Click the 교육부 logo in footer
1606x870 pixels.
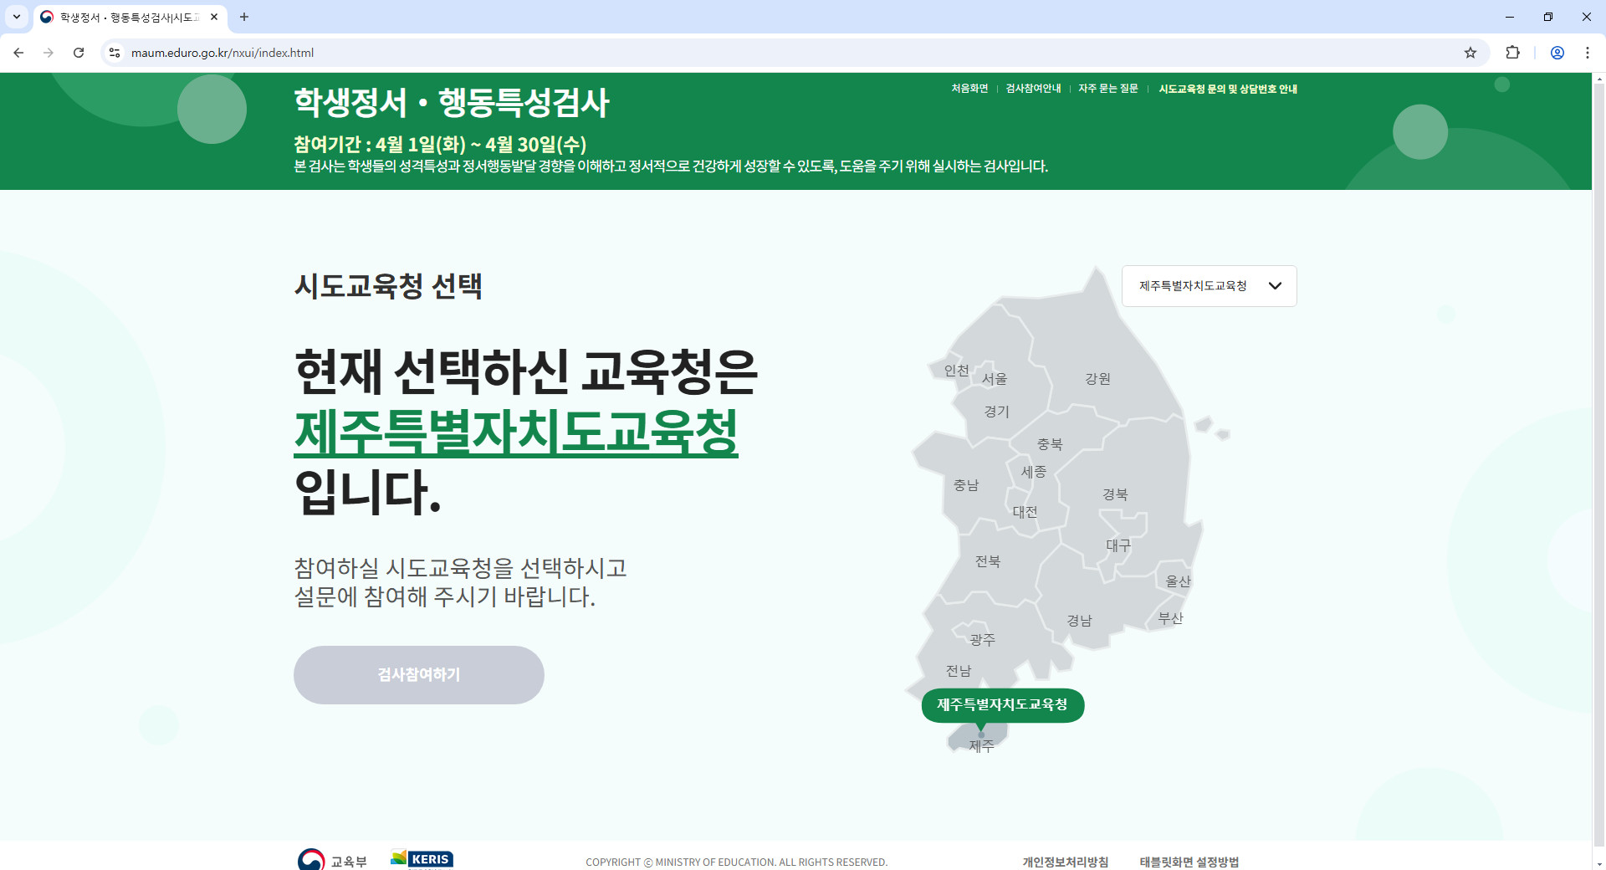332,861
